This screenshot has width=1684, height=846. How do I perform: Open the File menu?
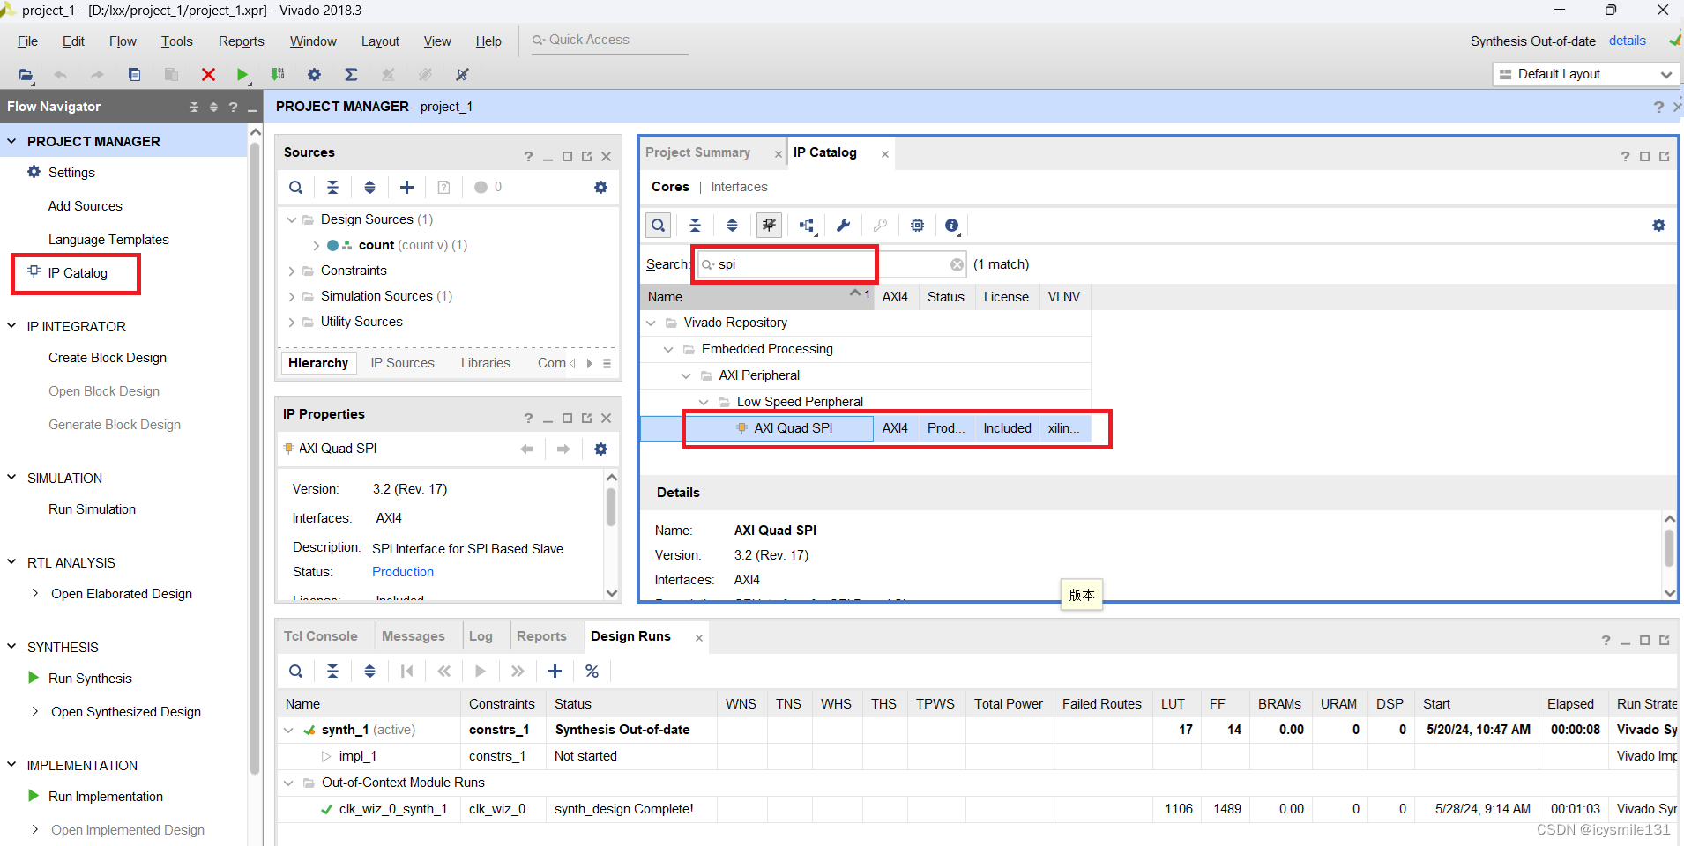(x=27, y=41)
